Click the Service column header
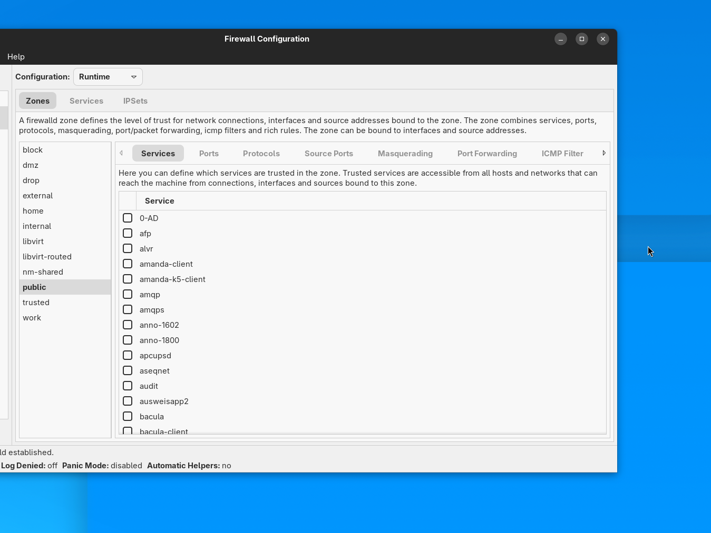711x533 pixels. pos(371,201)
